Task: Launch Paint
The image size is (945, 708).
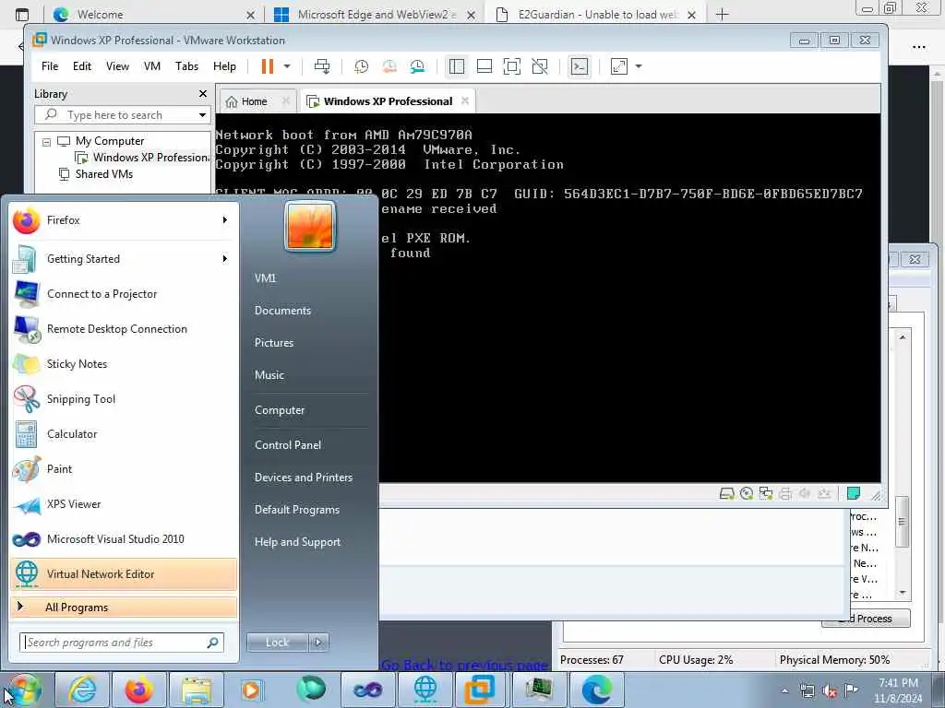Action: [124, 468]
